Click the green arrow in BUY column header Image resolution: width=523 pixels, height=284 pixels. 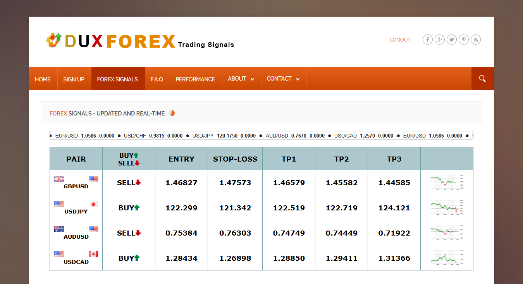coord(136,155)
